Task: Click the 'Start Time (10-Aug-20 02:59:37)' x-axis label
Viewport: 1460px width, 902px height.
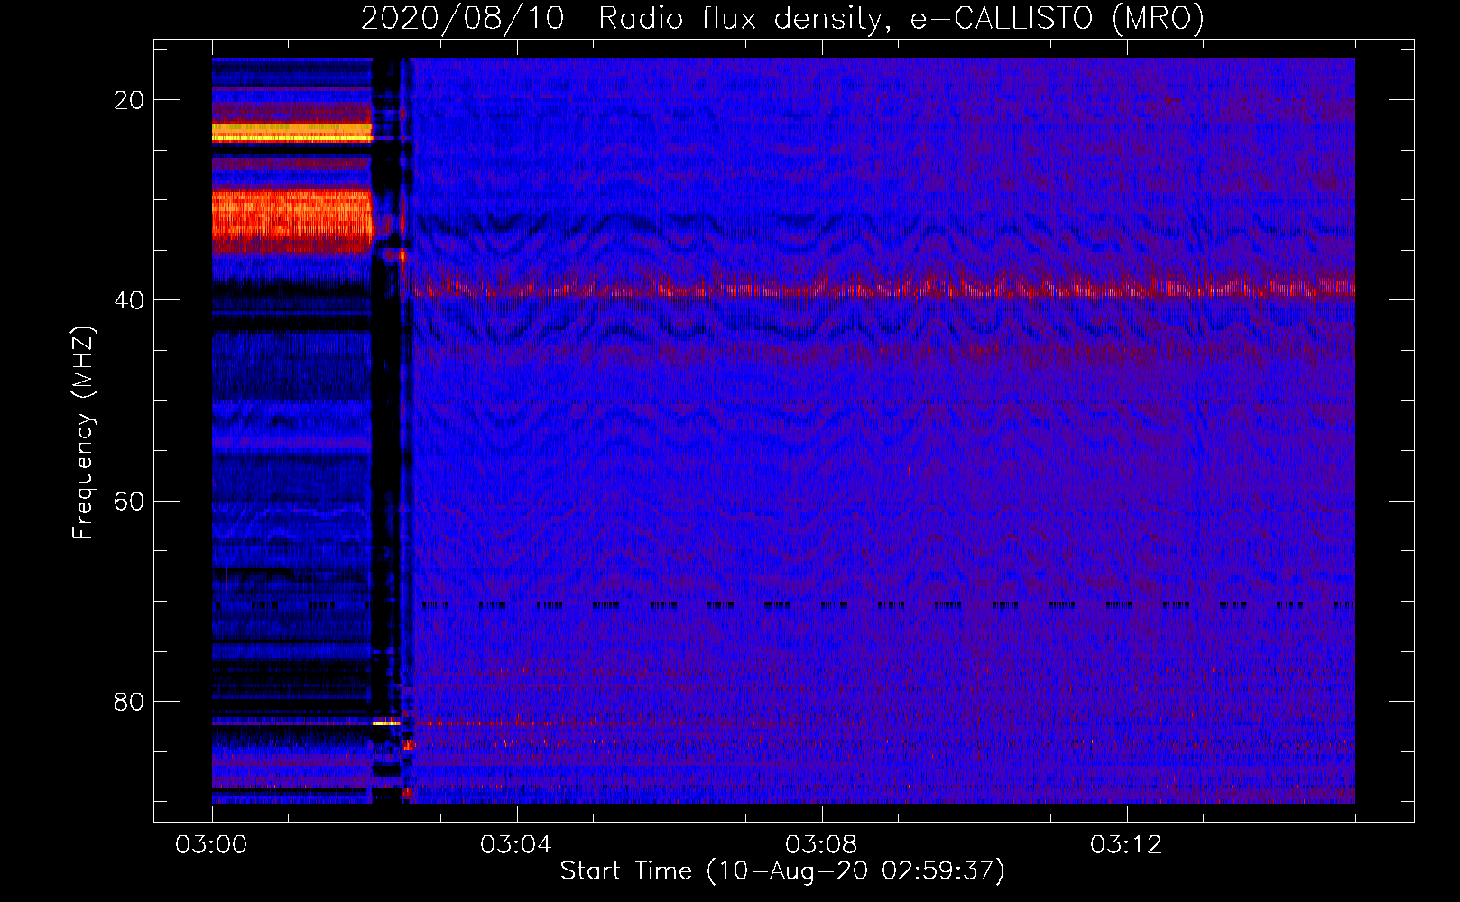Action: 782,871
